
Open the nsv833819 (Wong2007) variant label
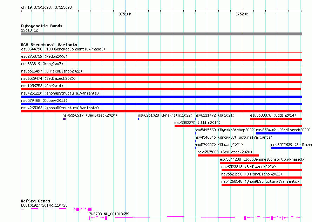click(x=42, y=64)
